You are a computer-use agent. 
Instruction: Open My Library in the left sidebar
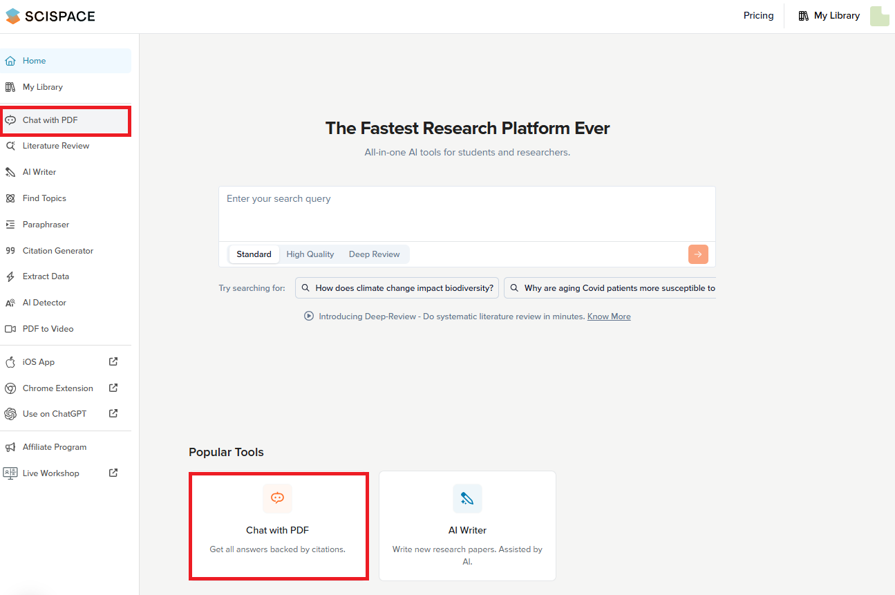pyautogui.click(x=42, y=87)
